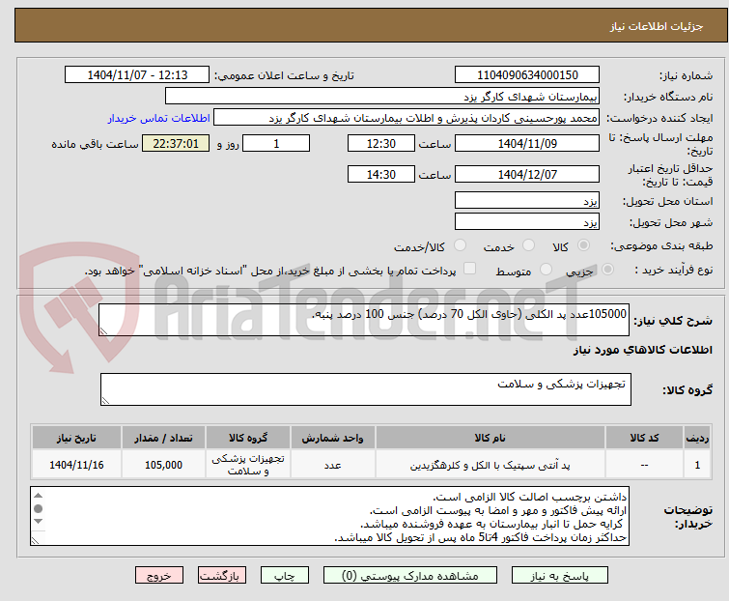Click the need number field 1104090634000150
This screenshot has width=729, height=601.
point(527,75)
